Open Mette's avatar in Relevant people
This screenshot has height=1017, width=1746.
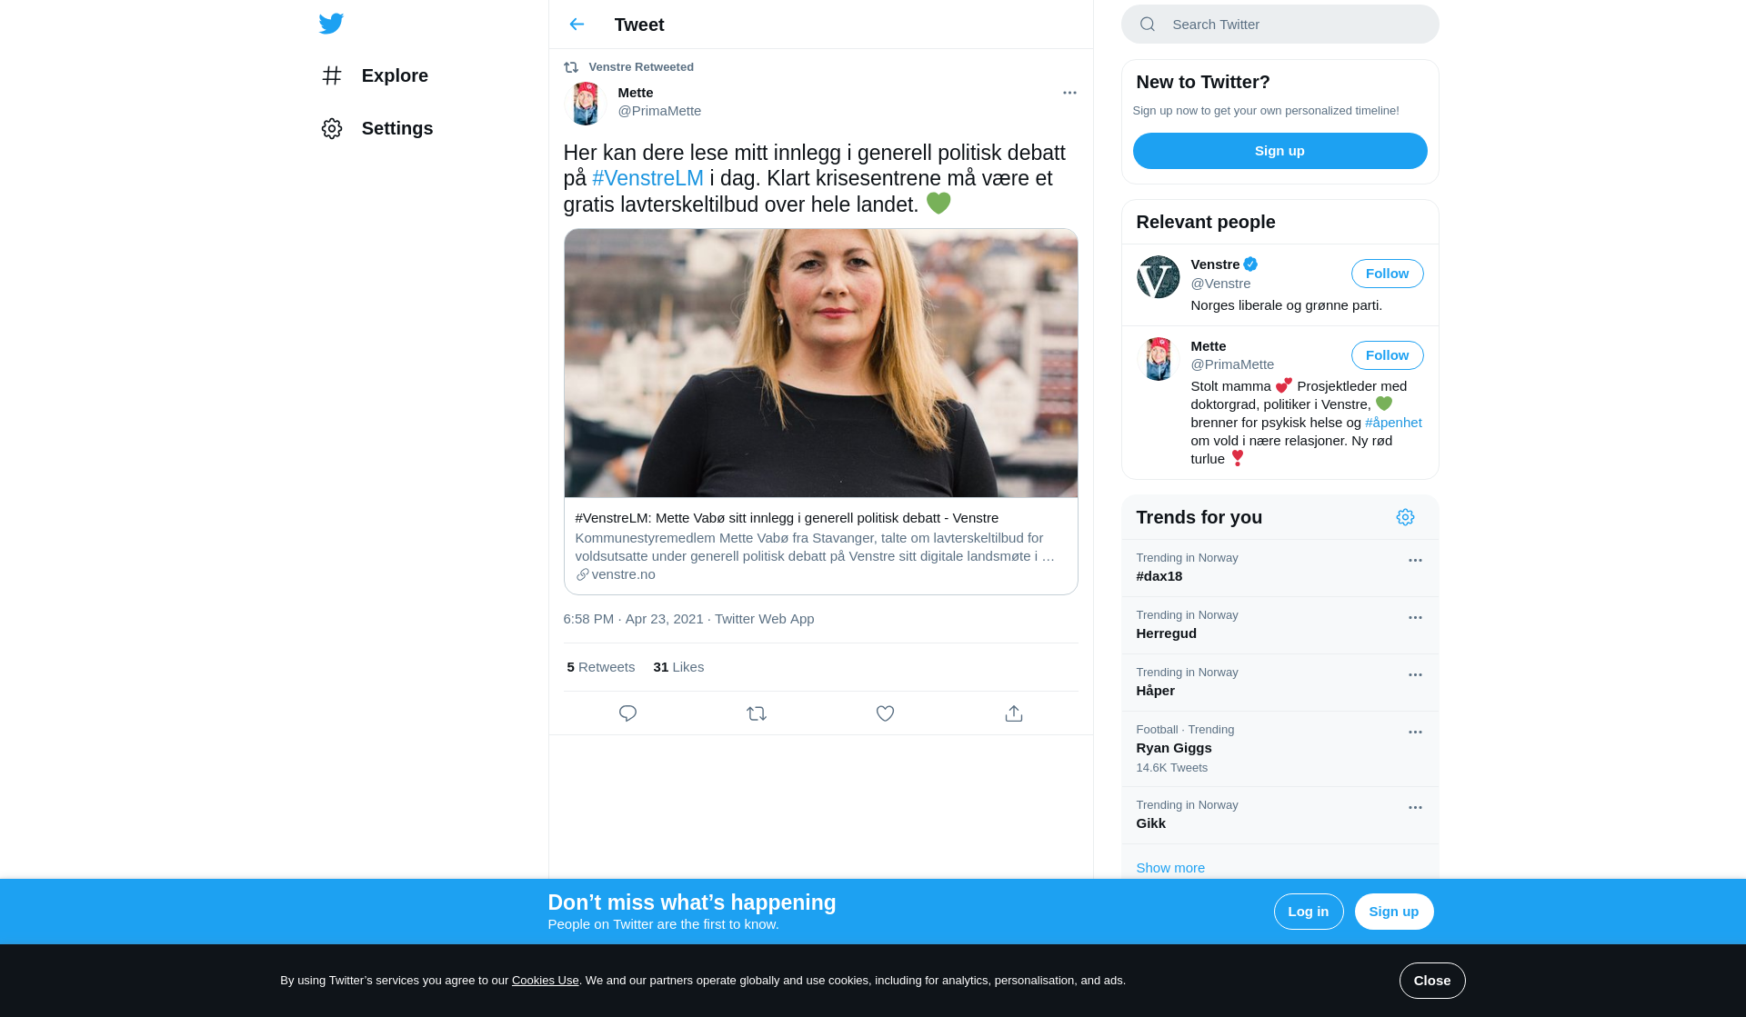click(1158, 359)
